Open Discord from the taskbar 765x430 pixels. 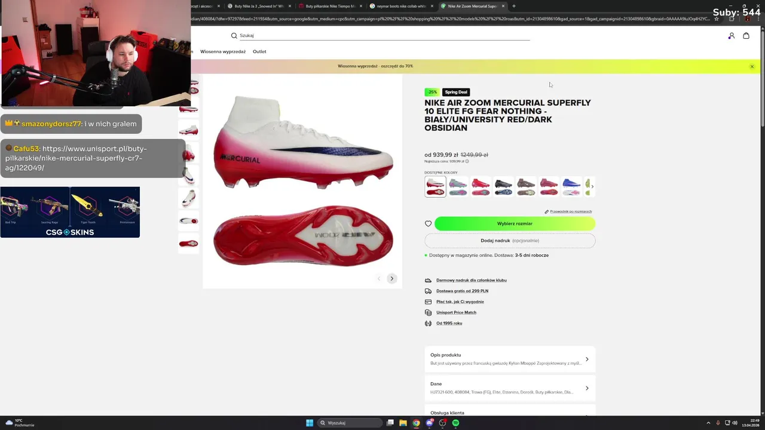tap(429, 423)
